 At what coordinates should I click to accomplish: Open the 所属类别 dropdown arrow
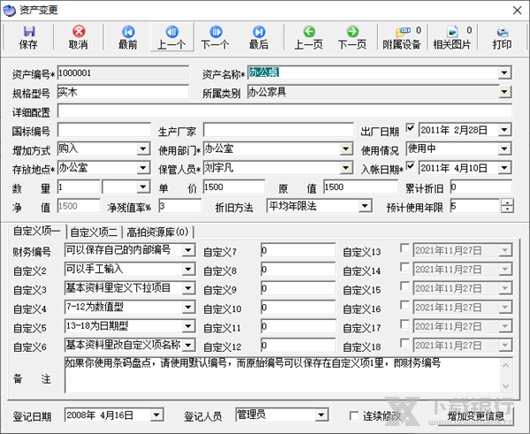pos(504,92)
